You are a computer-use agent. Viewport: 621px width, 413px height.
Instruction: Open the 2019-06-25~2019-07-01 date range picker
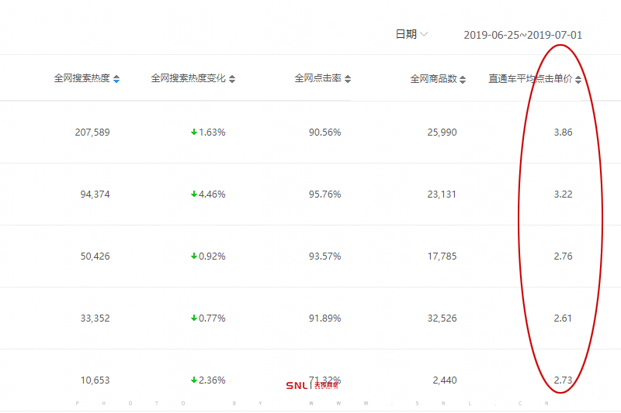[522, 35]
